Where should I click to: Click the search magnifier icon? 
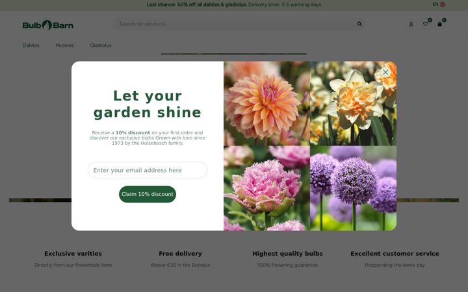(359, 24)
